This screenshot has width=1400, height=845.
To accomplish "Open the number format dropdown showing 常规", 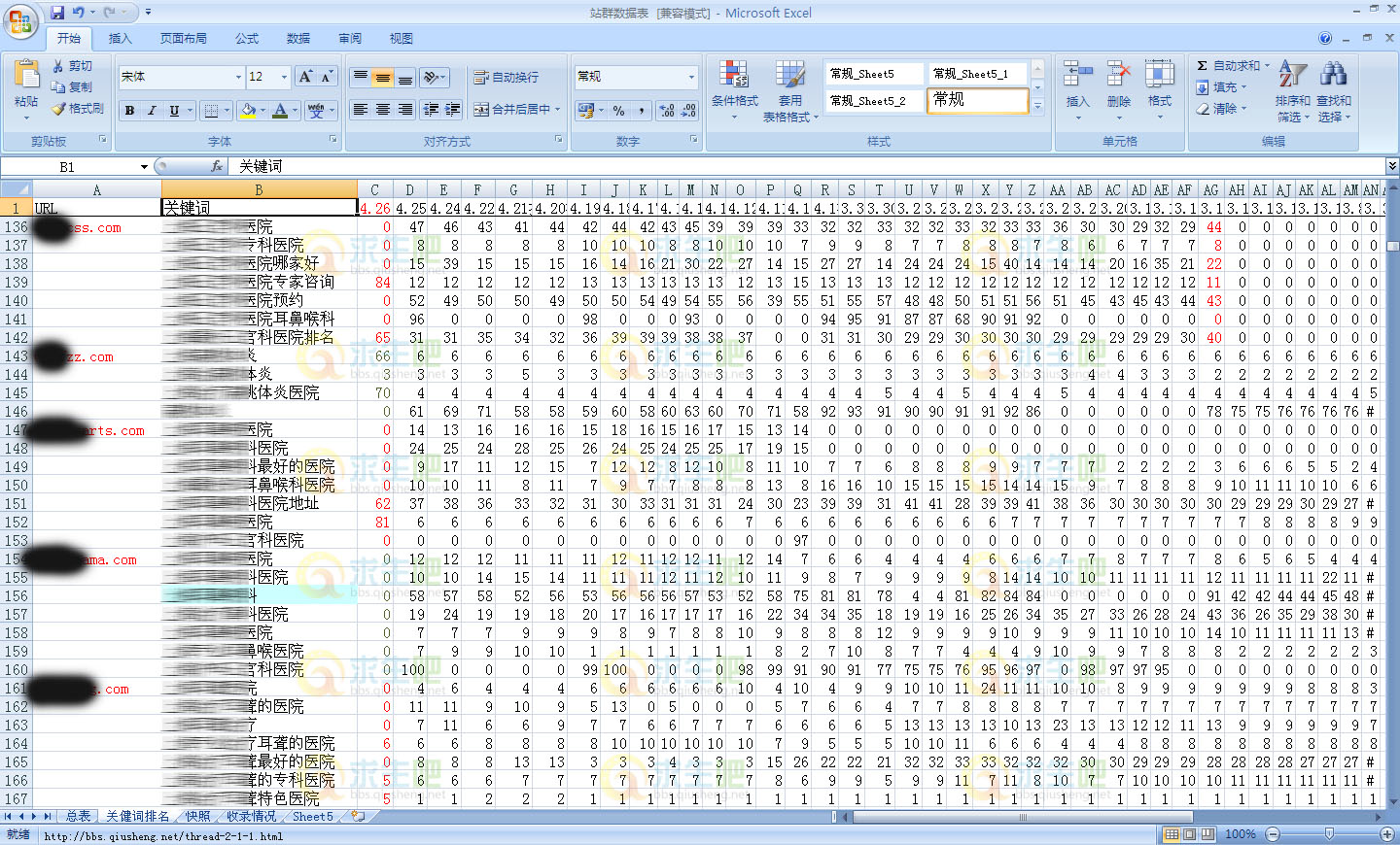I will tap(691, 77).
